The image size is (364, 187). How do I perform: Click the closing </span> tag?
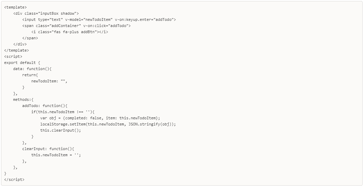[x=30, y=38]
